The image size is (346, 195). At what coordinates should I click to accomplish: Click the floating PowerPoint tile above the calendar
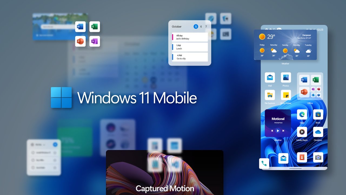(x=80, y=41)
